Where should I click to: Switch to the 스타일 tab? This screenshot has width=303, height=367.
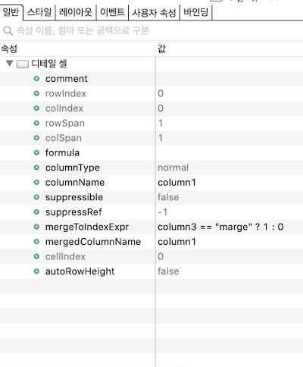pos(39,12)
